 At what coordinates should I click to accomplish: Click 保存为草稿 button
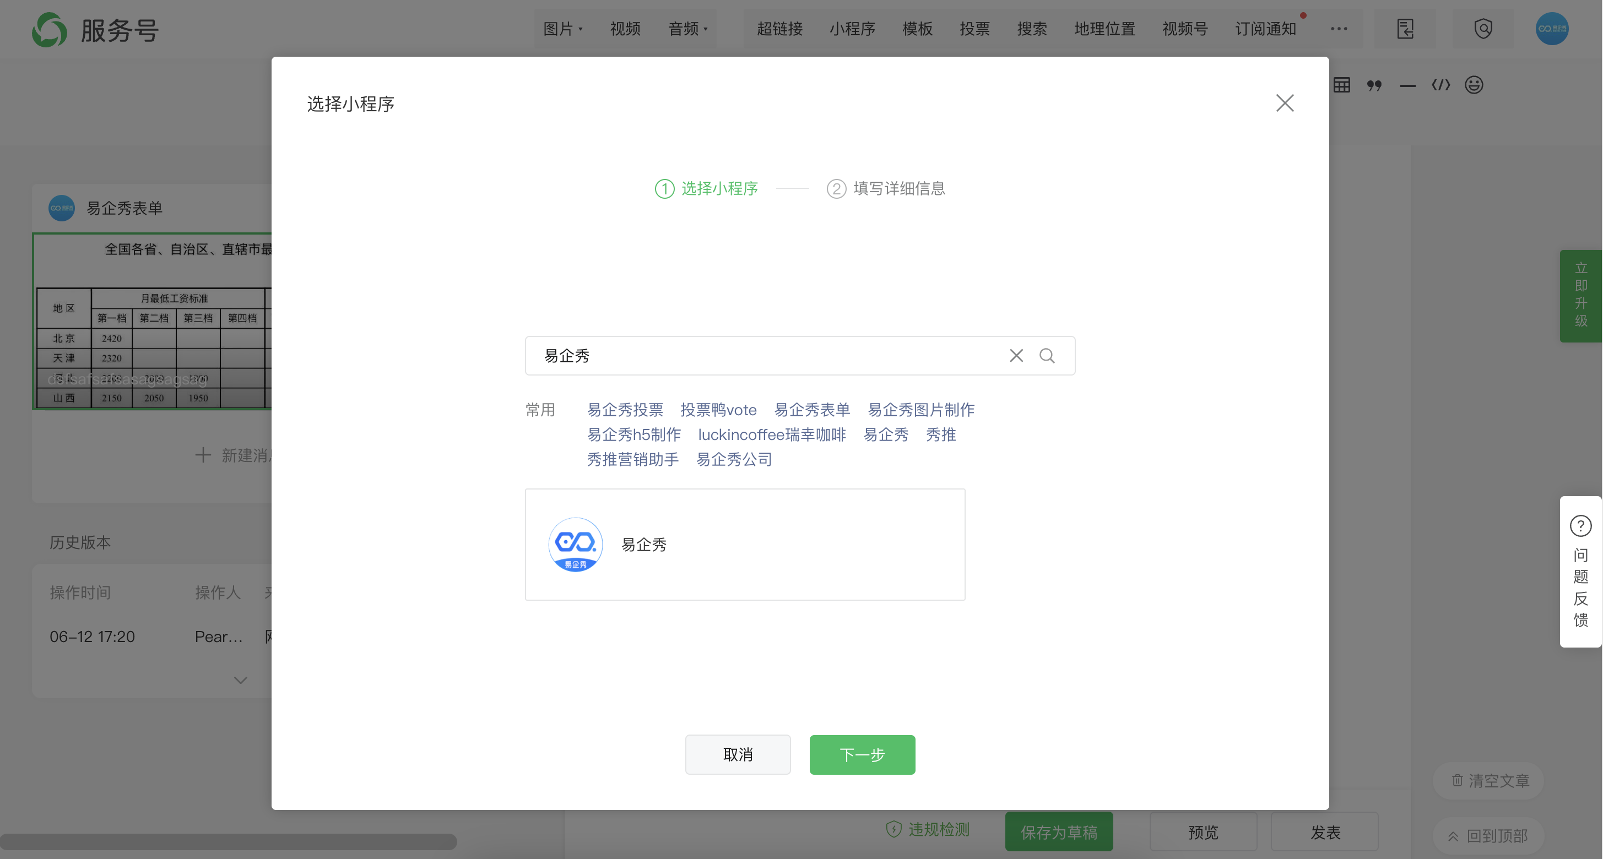[1059, 831]
